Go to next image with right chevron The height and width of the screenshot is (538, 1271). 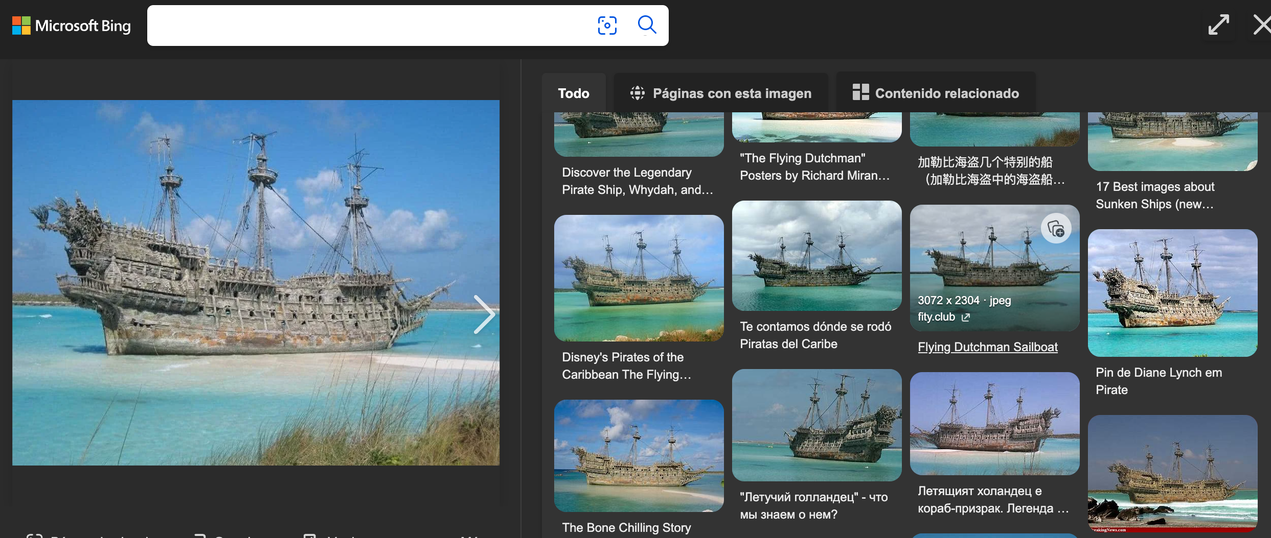(483, 314)
